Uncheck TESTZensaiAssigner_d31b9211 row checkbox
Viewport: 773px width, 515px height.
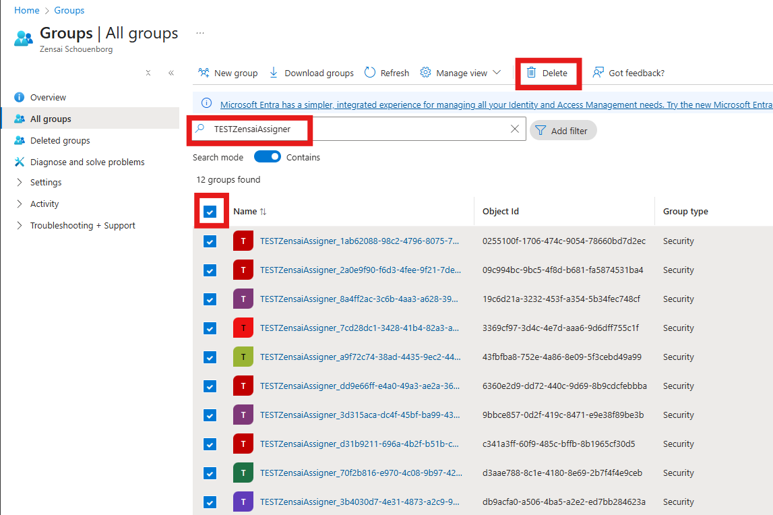210,445
